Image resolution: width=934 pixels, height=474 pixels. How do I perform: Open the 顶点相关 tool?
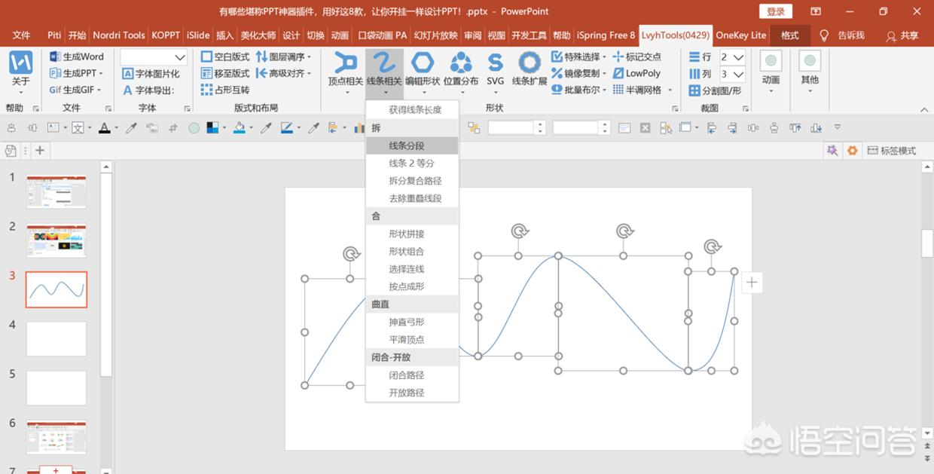[344, 73]
